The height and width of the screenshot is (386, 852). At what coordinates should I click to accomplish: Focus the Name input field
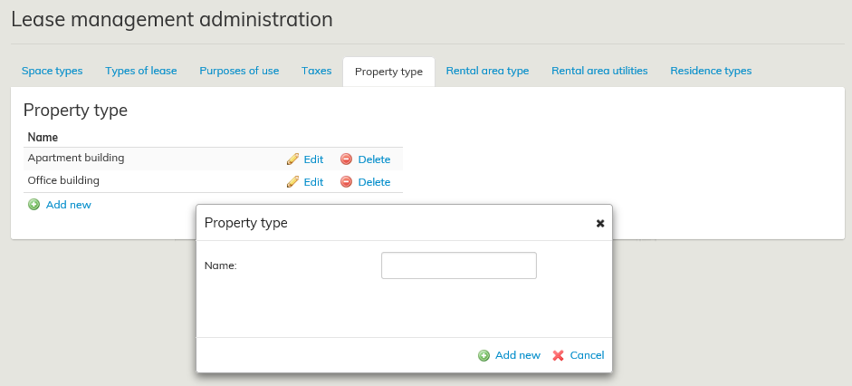459,265
